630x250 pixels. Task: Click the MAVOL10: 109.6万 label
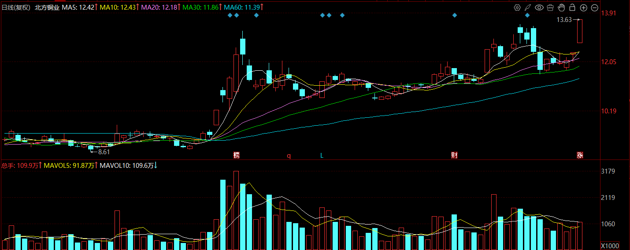(x=129, y=166)
